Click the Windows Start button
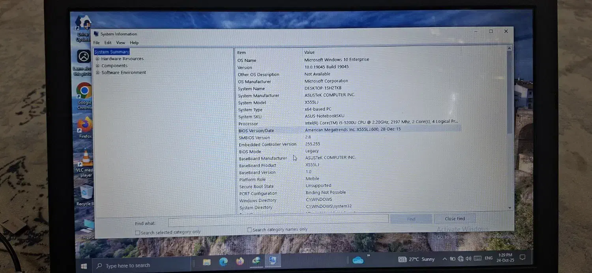This screenshot has height=273, width=592. pos(84,266)
